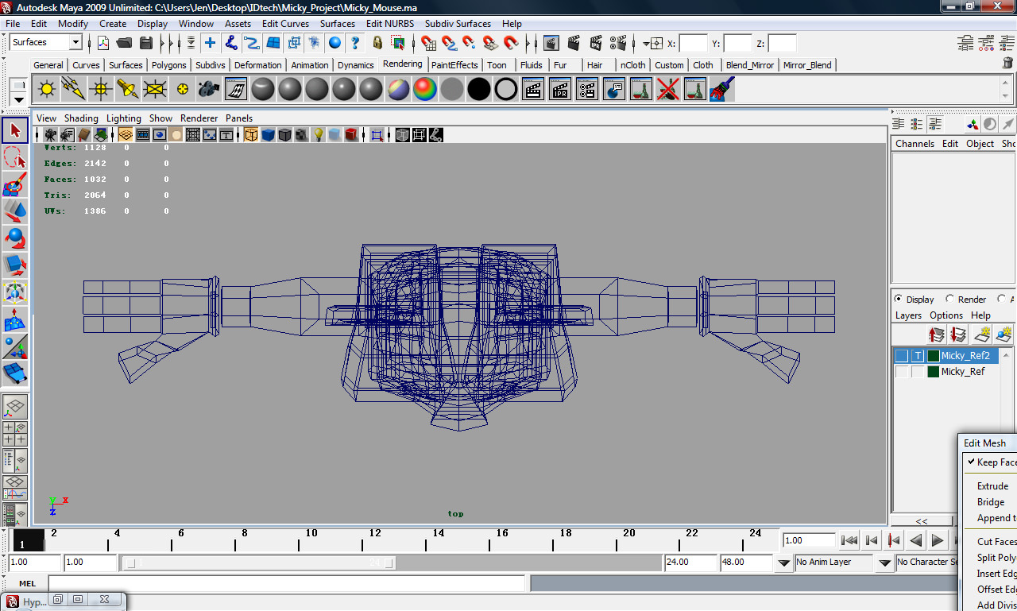Click the Micky_Ref2 layer color swatch
This screenshot has width=1017, height=611.
[934, 356]
